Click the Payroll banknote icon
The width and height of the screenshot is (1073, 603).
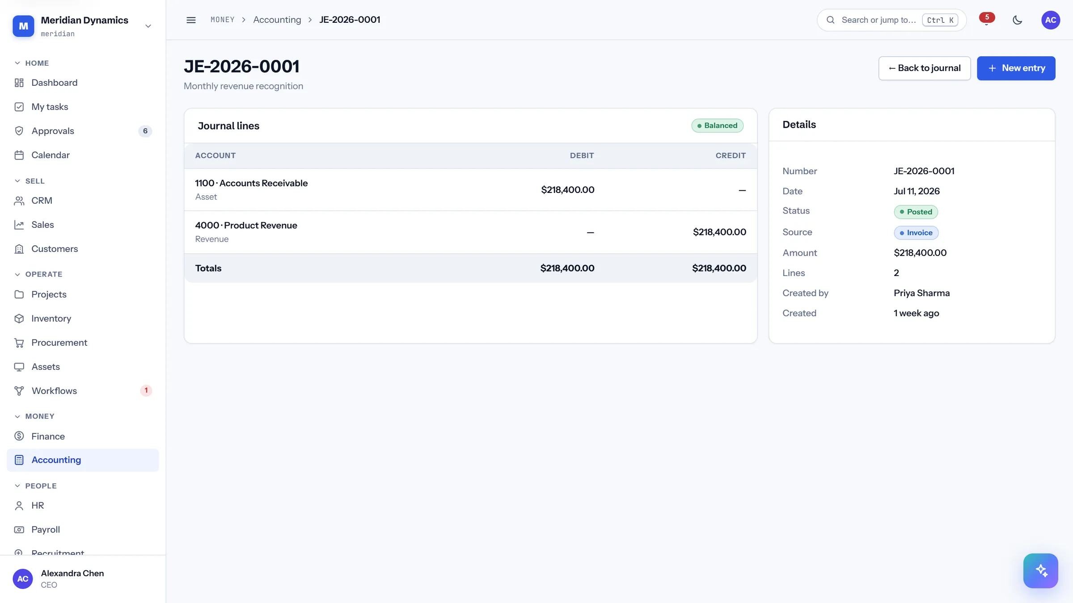19,530
